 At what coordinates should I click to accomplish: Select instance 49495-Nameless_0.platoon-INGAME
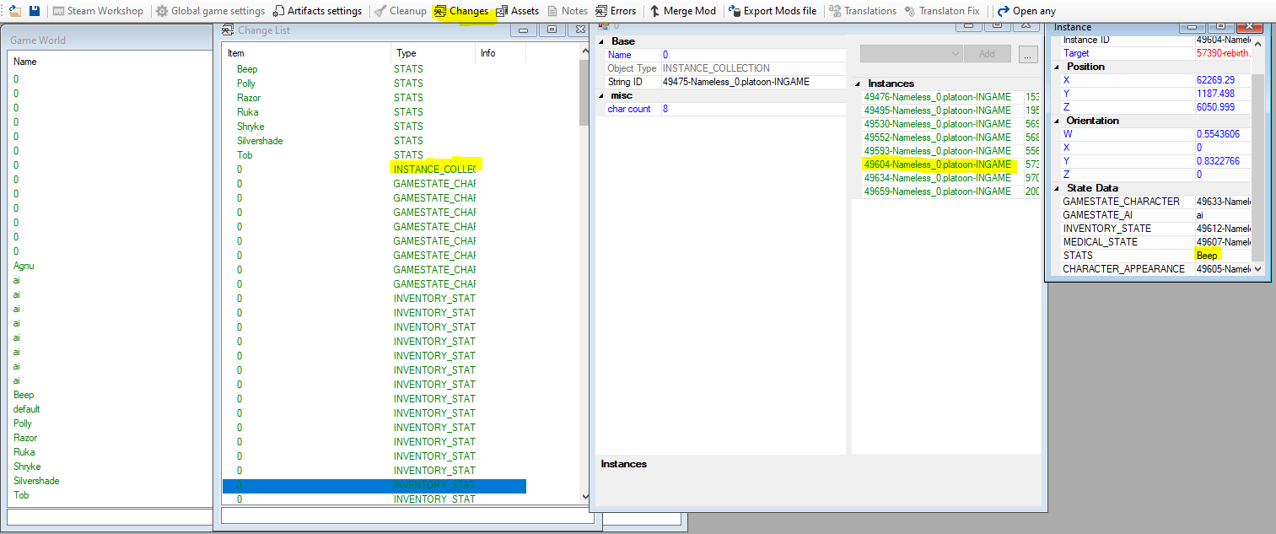click(937, 111)
